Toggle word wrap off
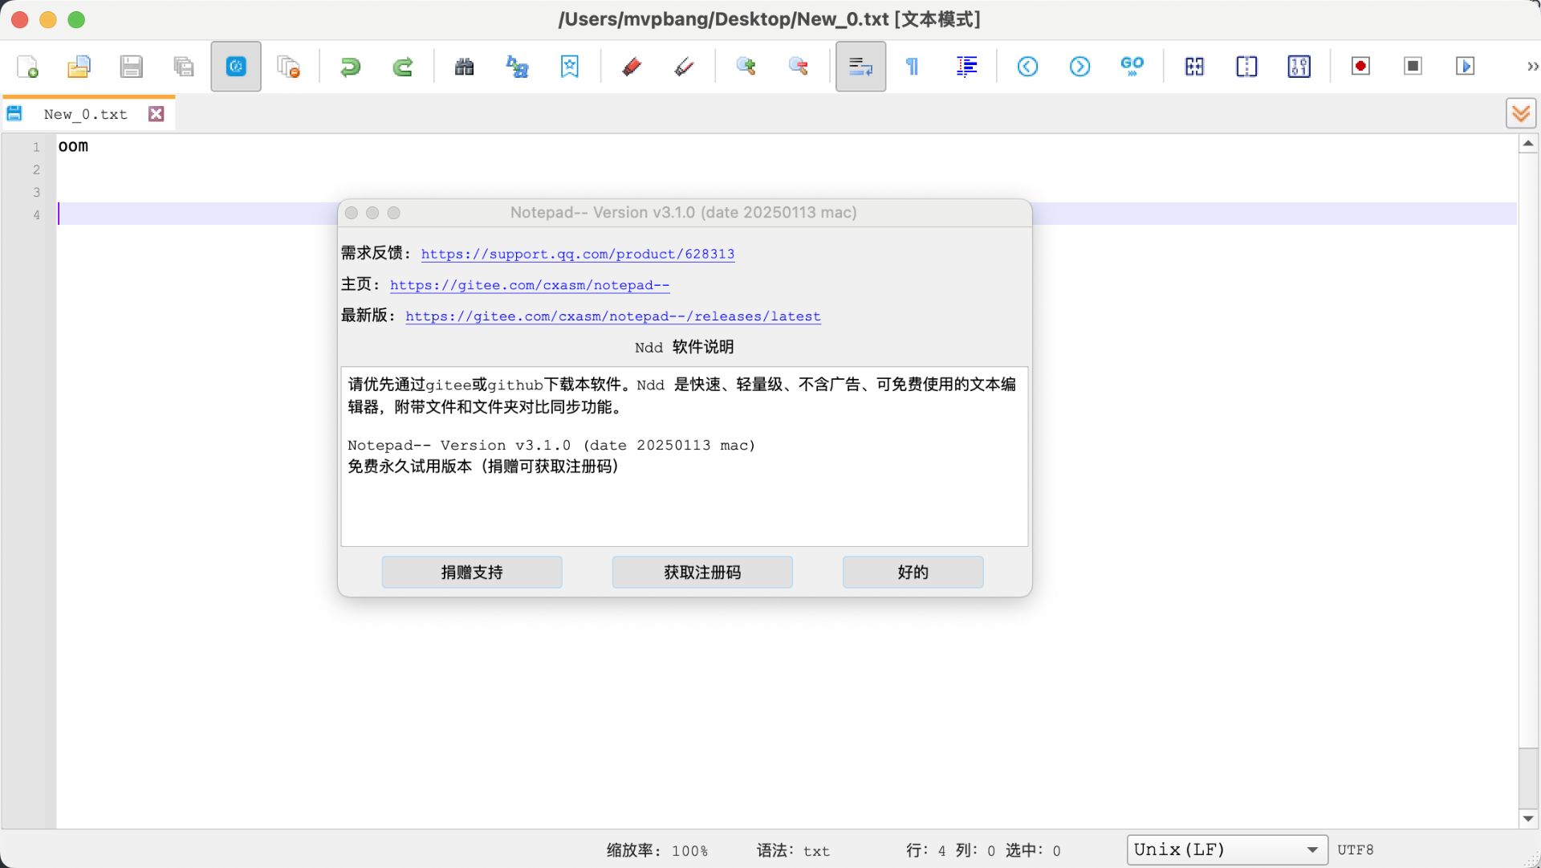The height and width of the screenshot is (868, 1541). point(860,67)
